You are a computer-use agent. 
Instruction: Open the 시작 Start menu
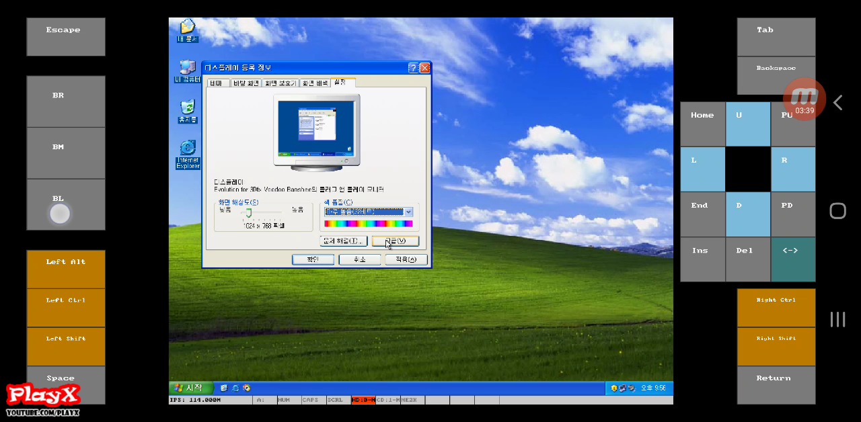pos(191,388)
